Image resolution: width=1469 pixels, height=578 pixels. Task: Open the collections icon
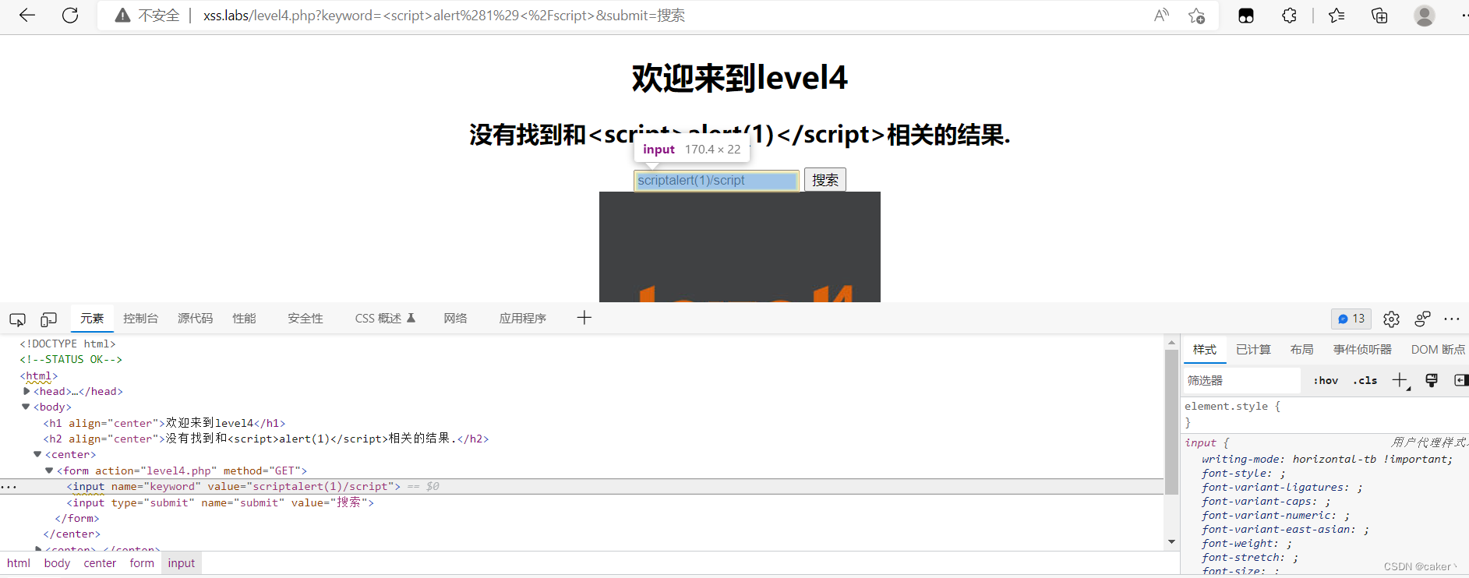click(1379, 16)
